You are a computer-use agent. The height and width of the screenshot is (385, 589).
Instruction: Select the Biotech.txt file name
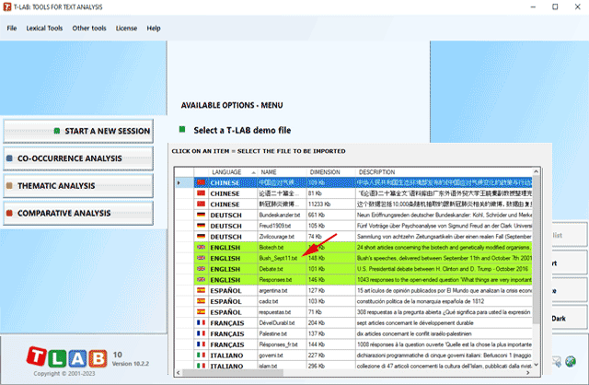pos(271,248)
